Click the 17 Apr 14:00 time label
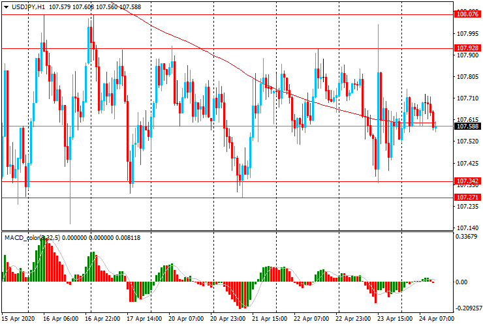This screenshot has height=326, width=483. [x=144, y=318]
